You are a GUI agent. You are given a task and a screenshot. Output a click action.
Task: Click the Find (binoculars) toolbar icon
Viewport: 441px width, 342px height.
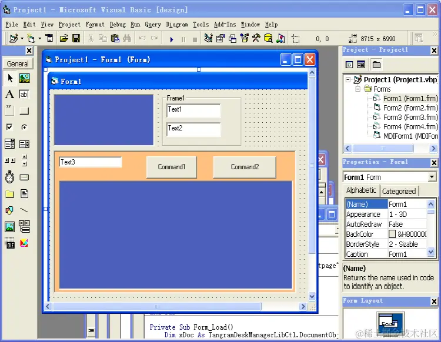click(127, 38)
